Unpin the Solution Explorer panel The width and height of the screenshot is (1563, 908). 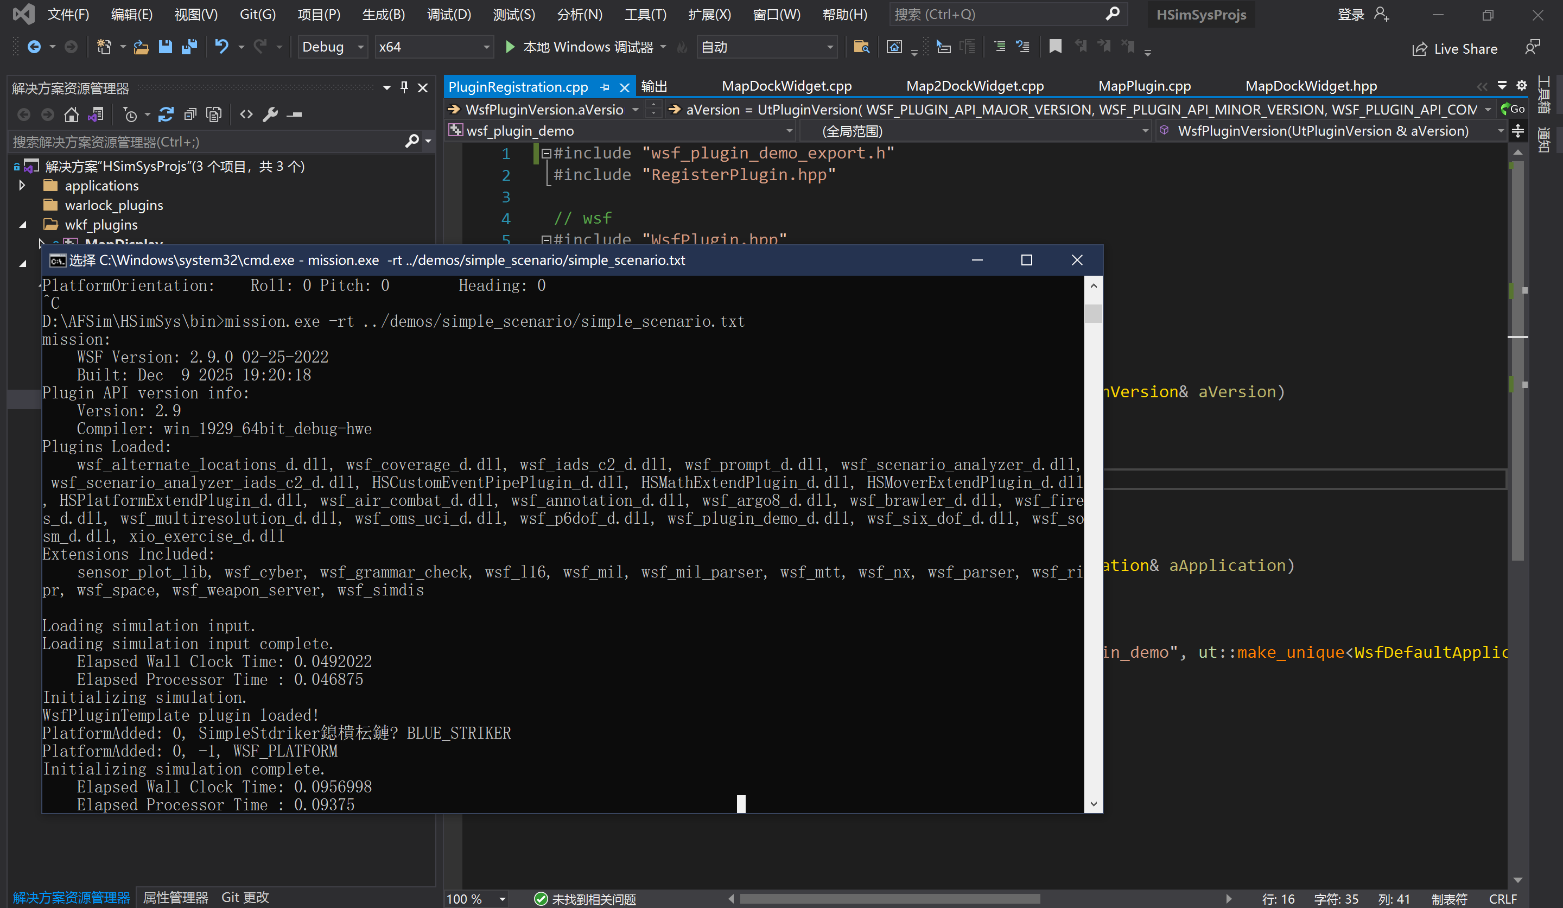[x=404, y=87]
